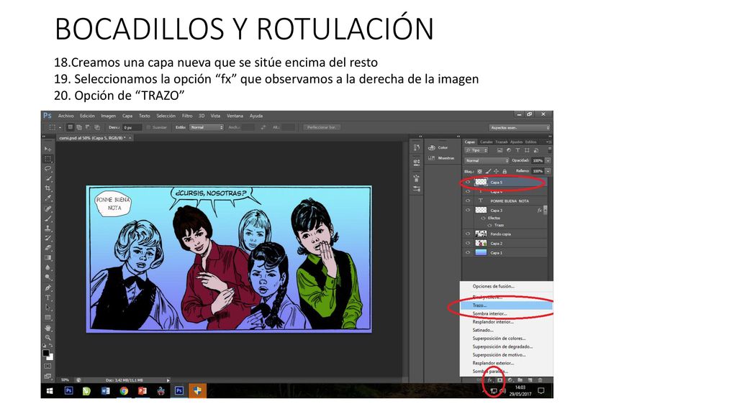Image resolution: width=737 pixels, height=414 pixels.
Task: Open the Windows Start button
Action: [50, 390]
